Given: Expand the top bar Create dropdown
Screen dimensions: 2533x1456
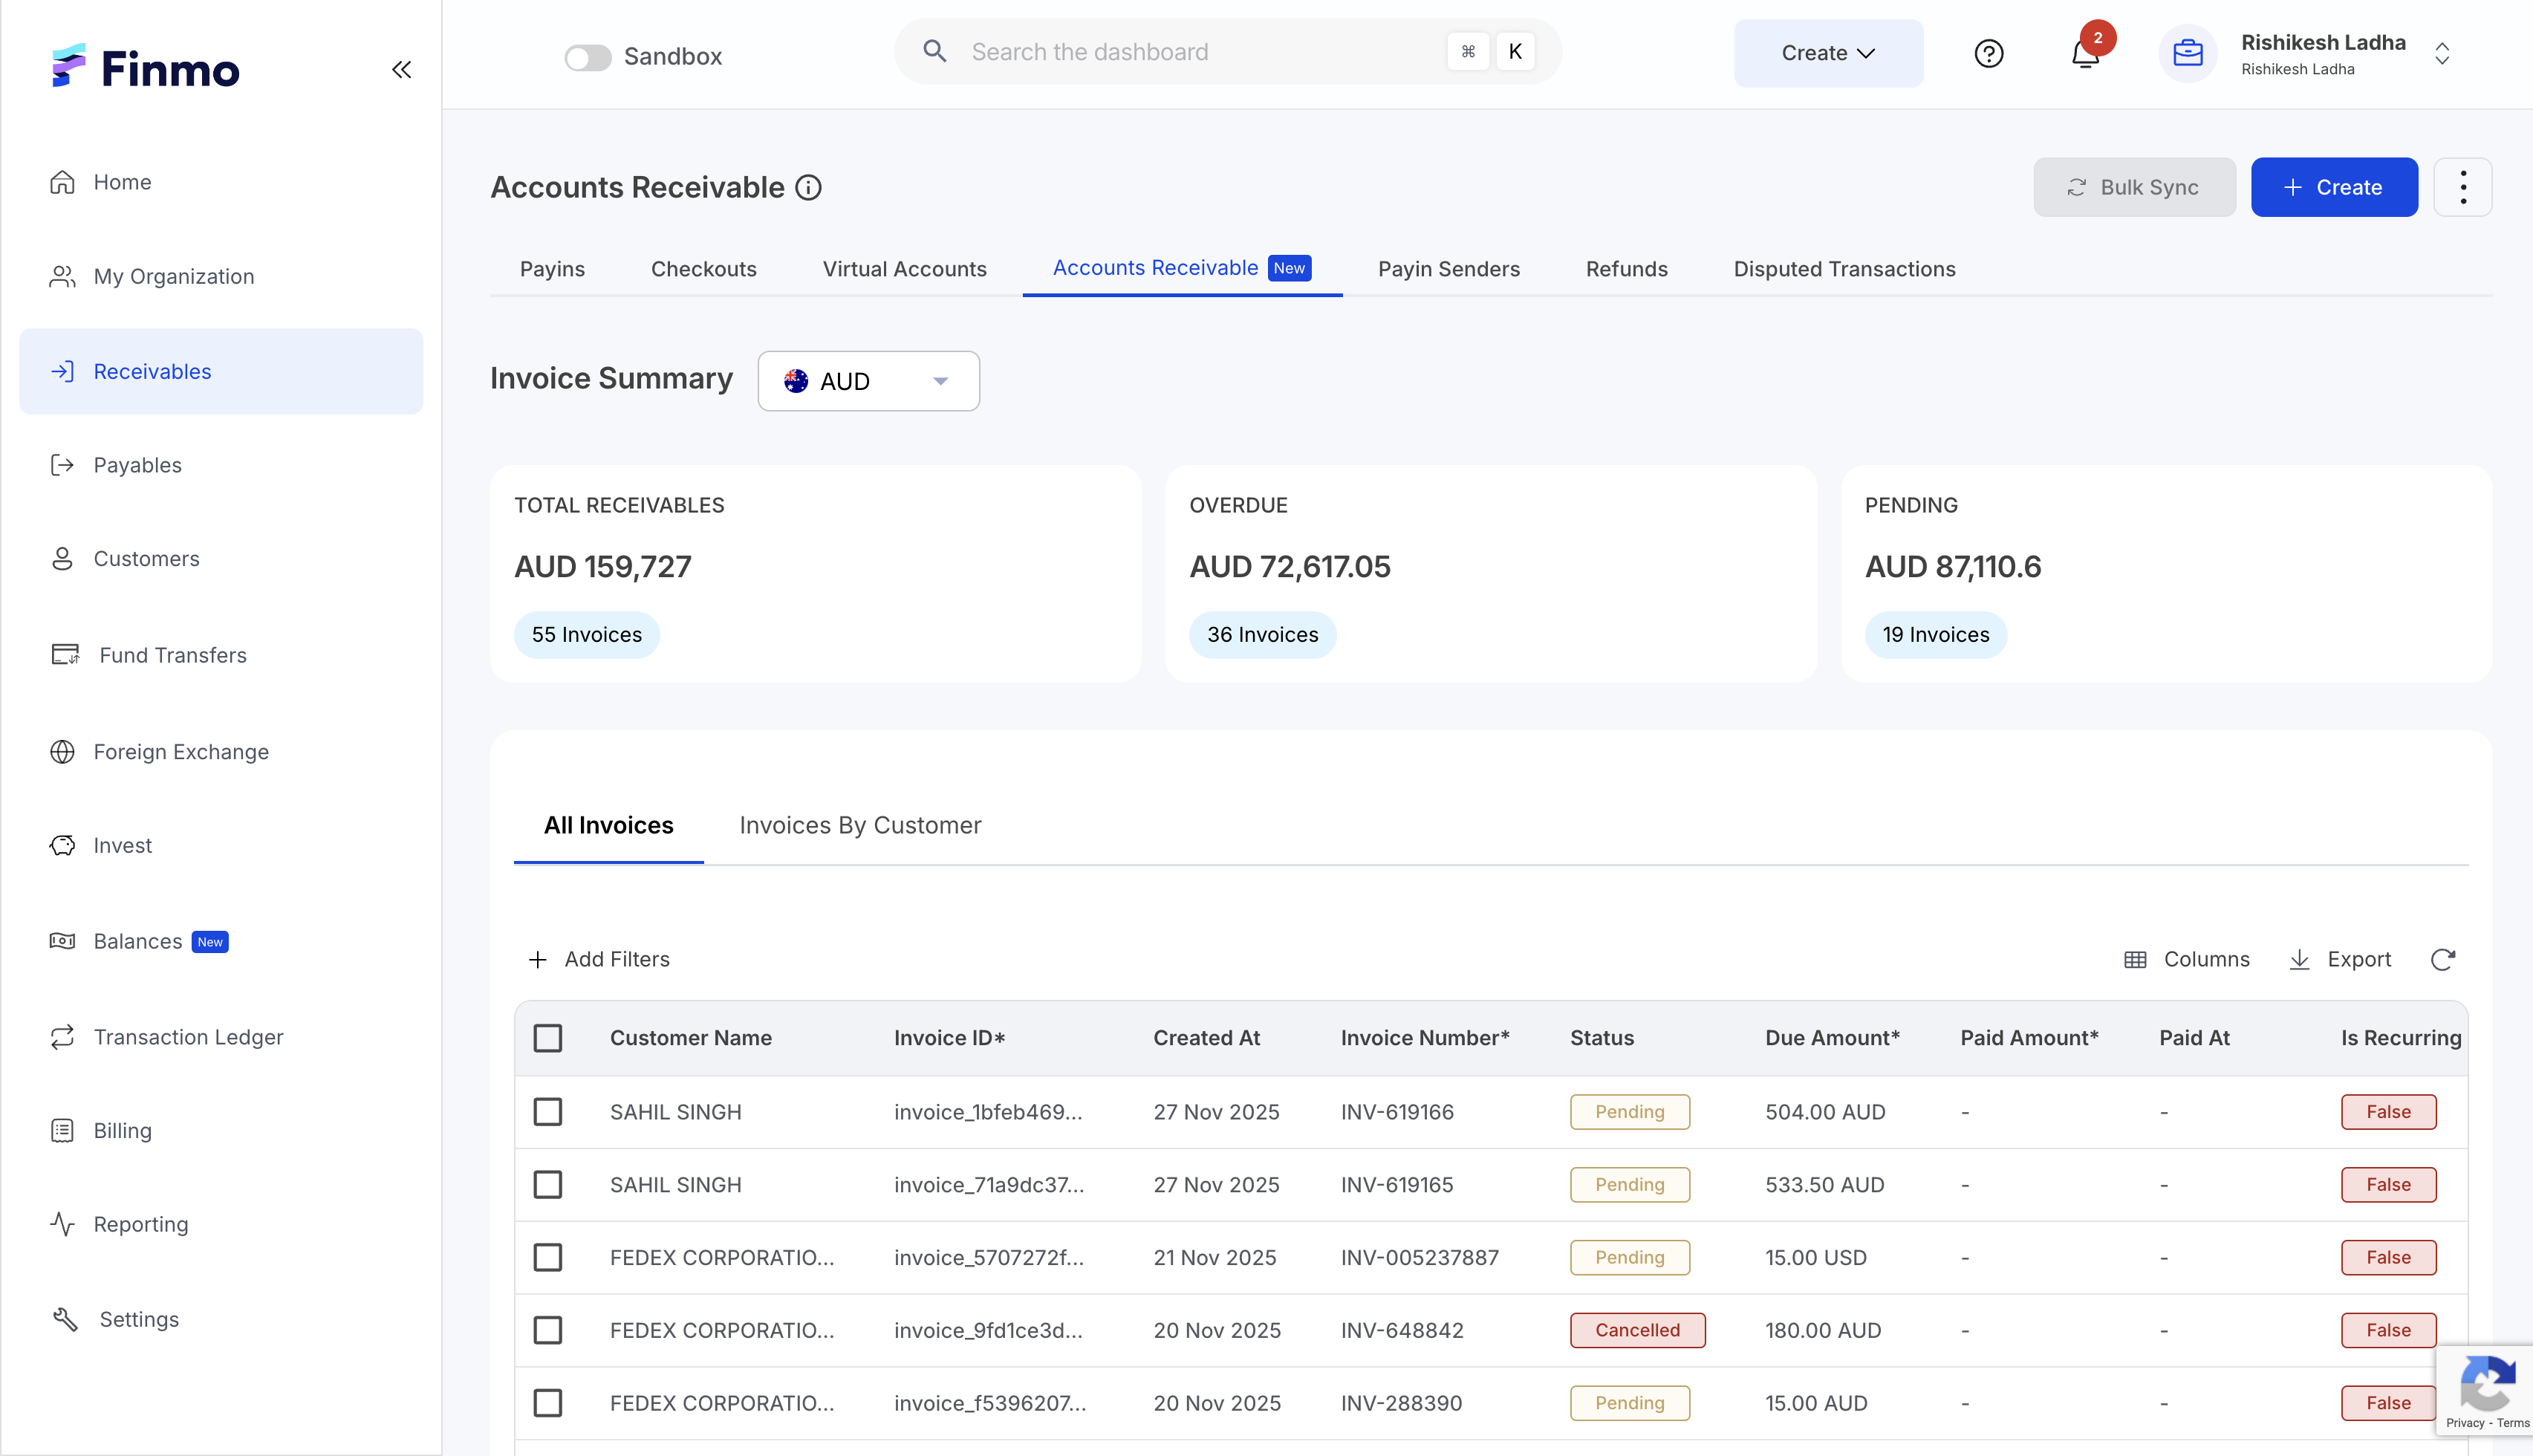Looking at the screenshot, I should pyautogui.click(x=1827, y=53).
